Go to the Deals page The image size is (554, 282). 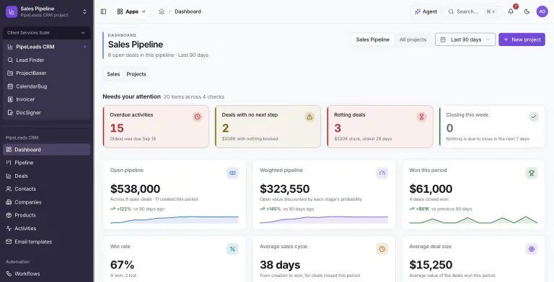[x=47, y=176]
